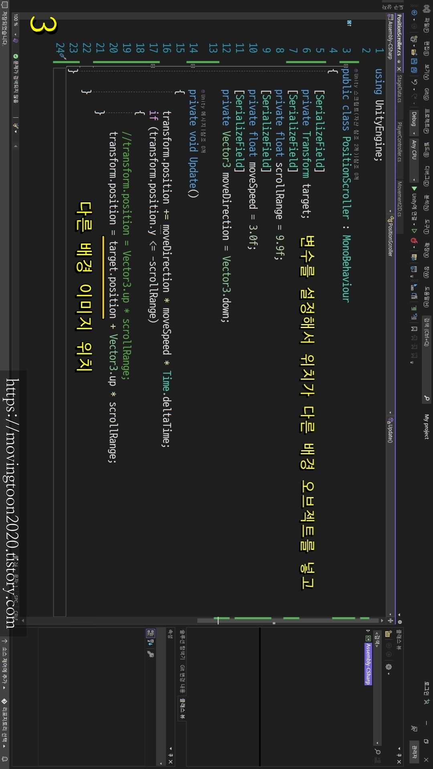Open the 보기(V) menu
The height and width of the screenshot is (769, 433).
[426, 72]
